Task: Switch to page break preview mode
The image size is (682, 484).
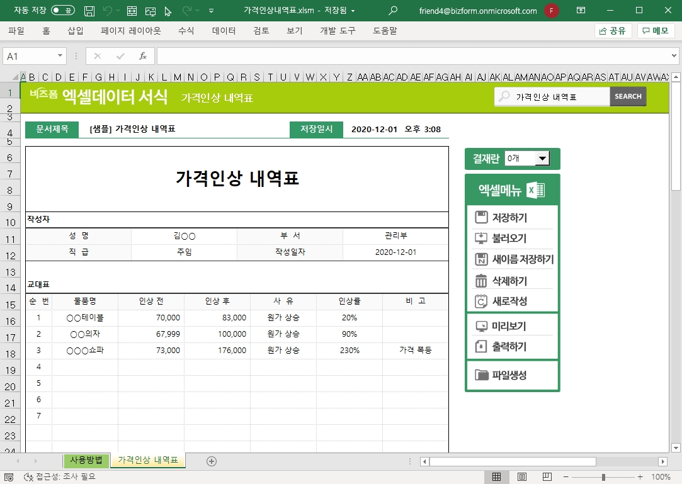Action: pyautogui.click(x=547, y=476)
